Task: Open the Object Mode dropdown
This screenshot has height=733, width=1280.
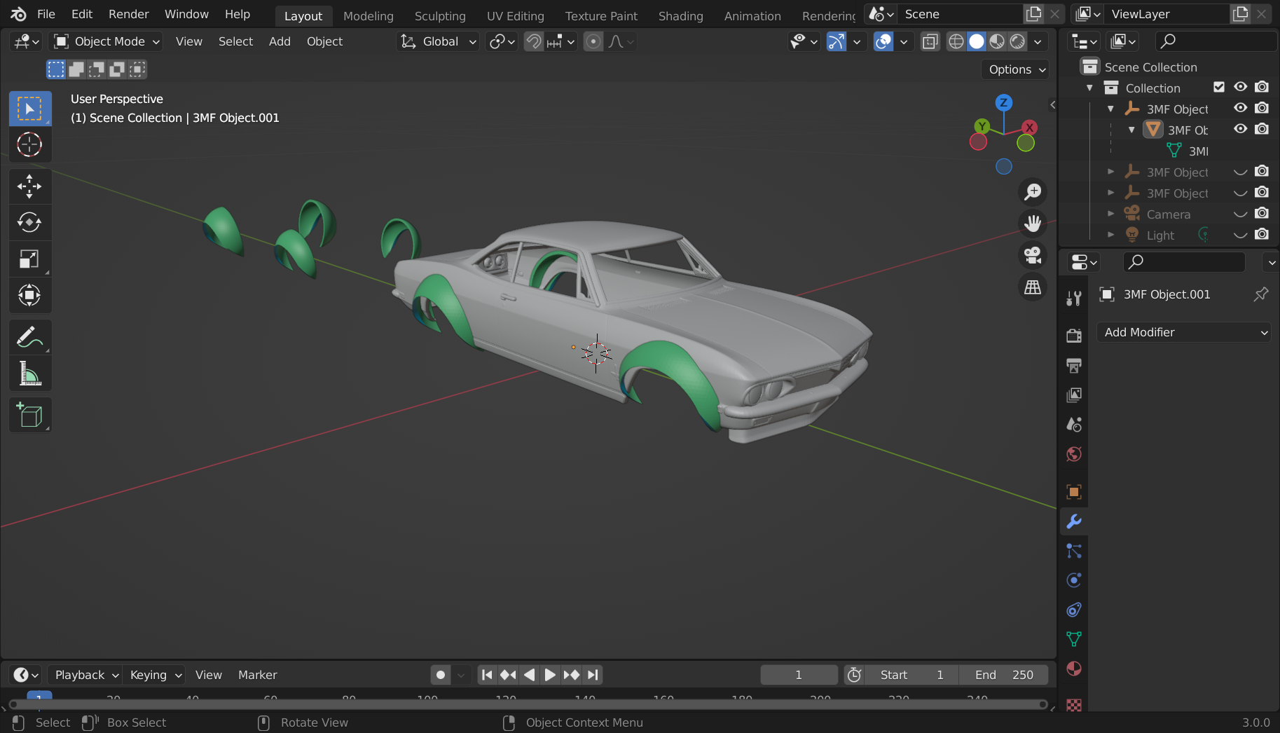Action: pyautogui.click(x=107, y=41)
